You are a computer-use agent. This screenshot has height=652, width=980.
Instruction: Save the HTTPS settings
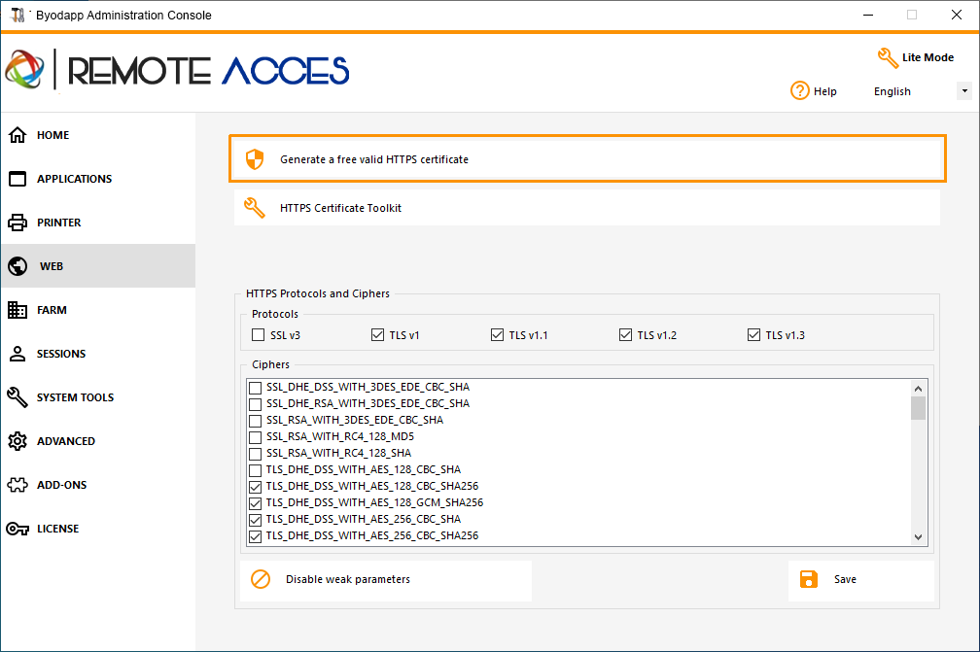(860, 580)
